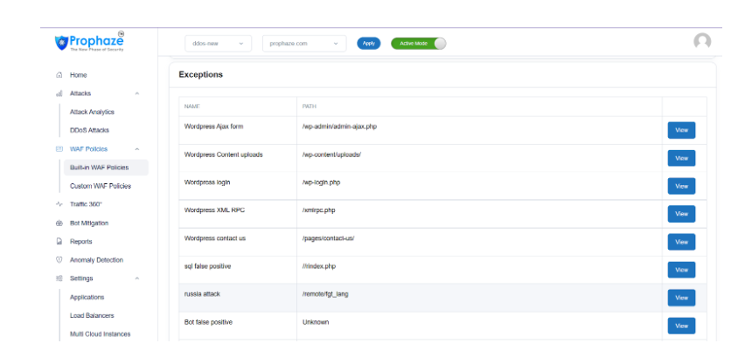Collapse the Settings menu chevron
752x364 pixels.
(x=137, y=278)
